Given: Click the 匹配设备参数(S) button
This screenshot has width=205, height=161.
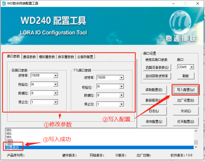Looking at the screenshot, I should coord(157,67).
